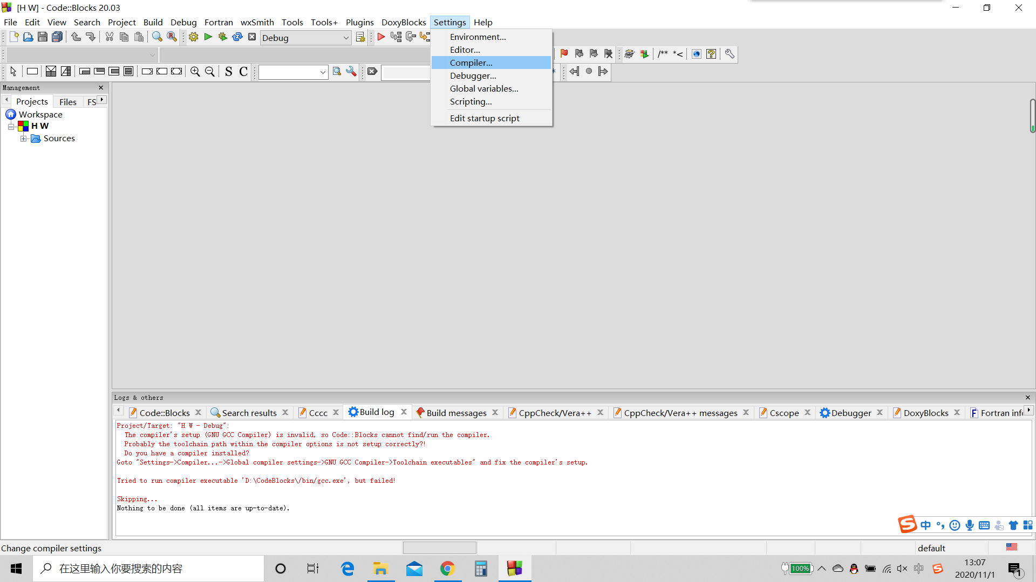Screen dimensions: 1036x582
Task: Click the DoxyBlocks wrench preferences icon
Action: [x=730, y=54]
